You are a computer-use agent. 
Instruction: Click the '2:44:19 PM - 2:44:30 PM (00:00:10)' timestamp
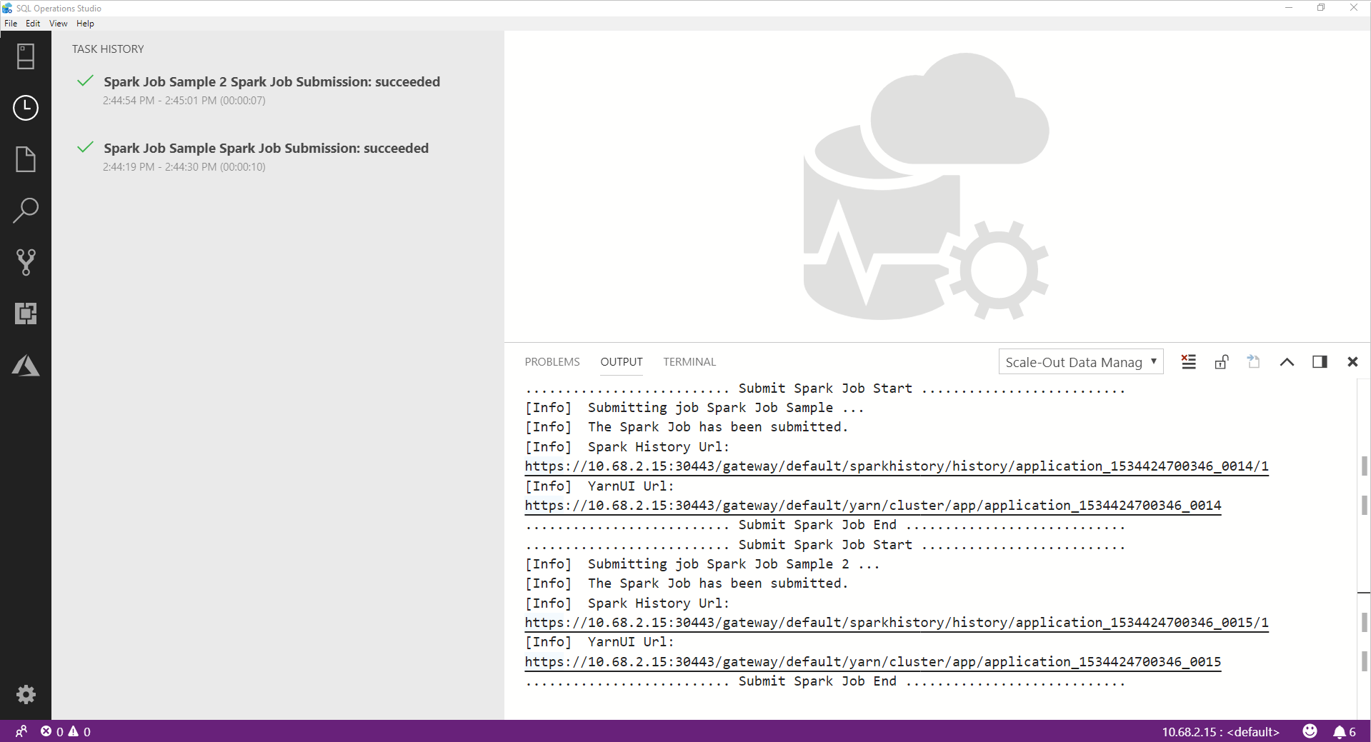tap(184, 167)
